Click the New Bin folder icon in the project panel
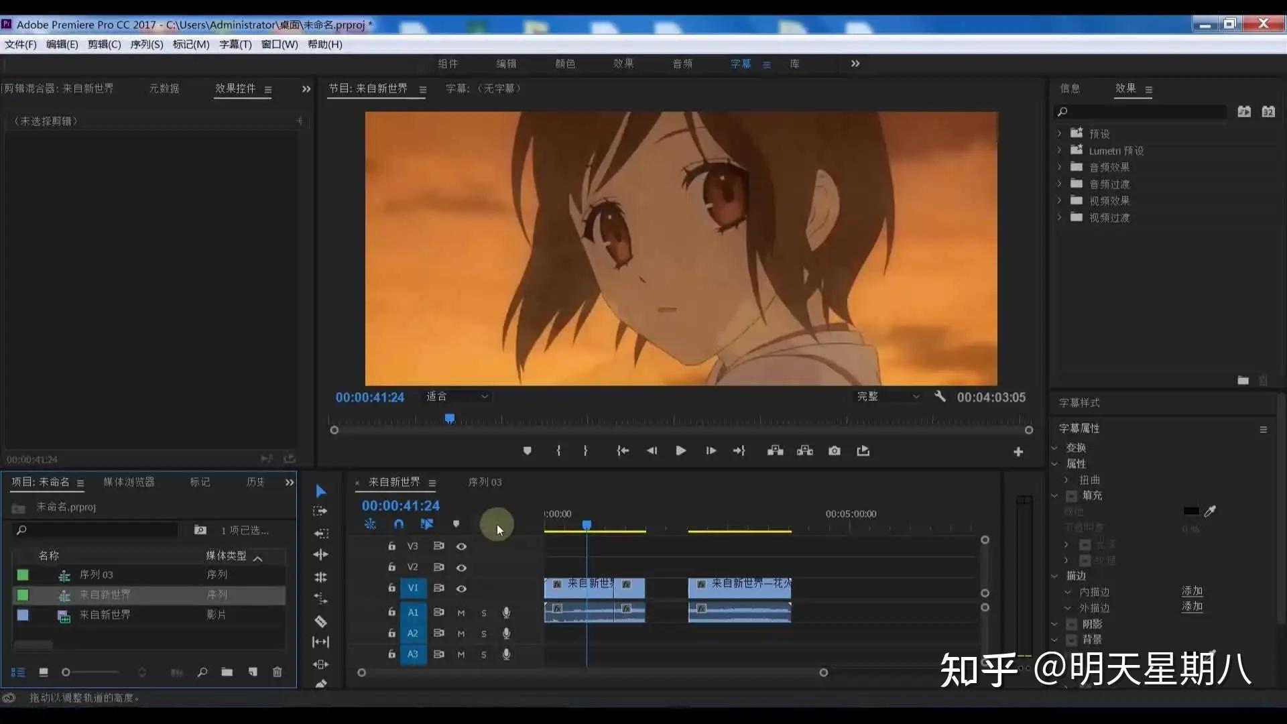This screenshot has height=724, width=1287. click(227, 672)
